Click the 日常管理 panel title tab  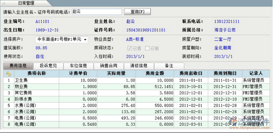26,3
